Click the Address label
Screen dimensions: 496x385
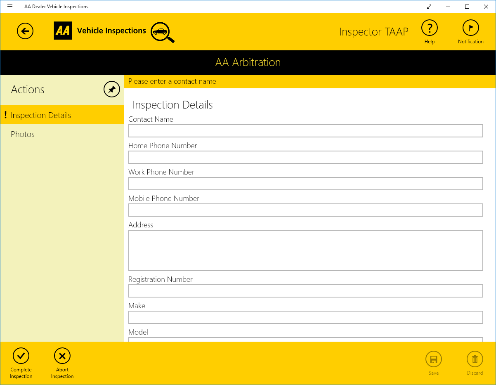(141, 225)
